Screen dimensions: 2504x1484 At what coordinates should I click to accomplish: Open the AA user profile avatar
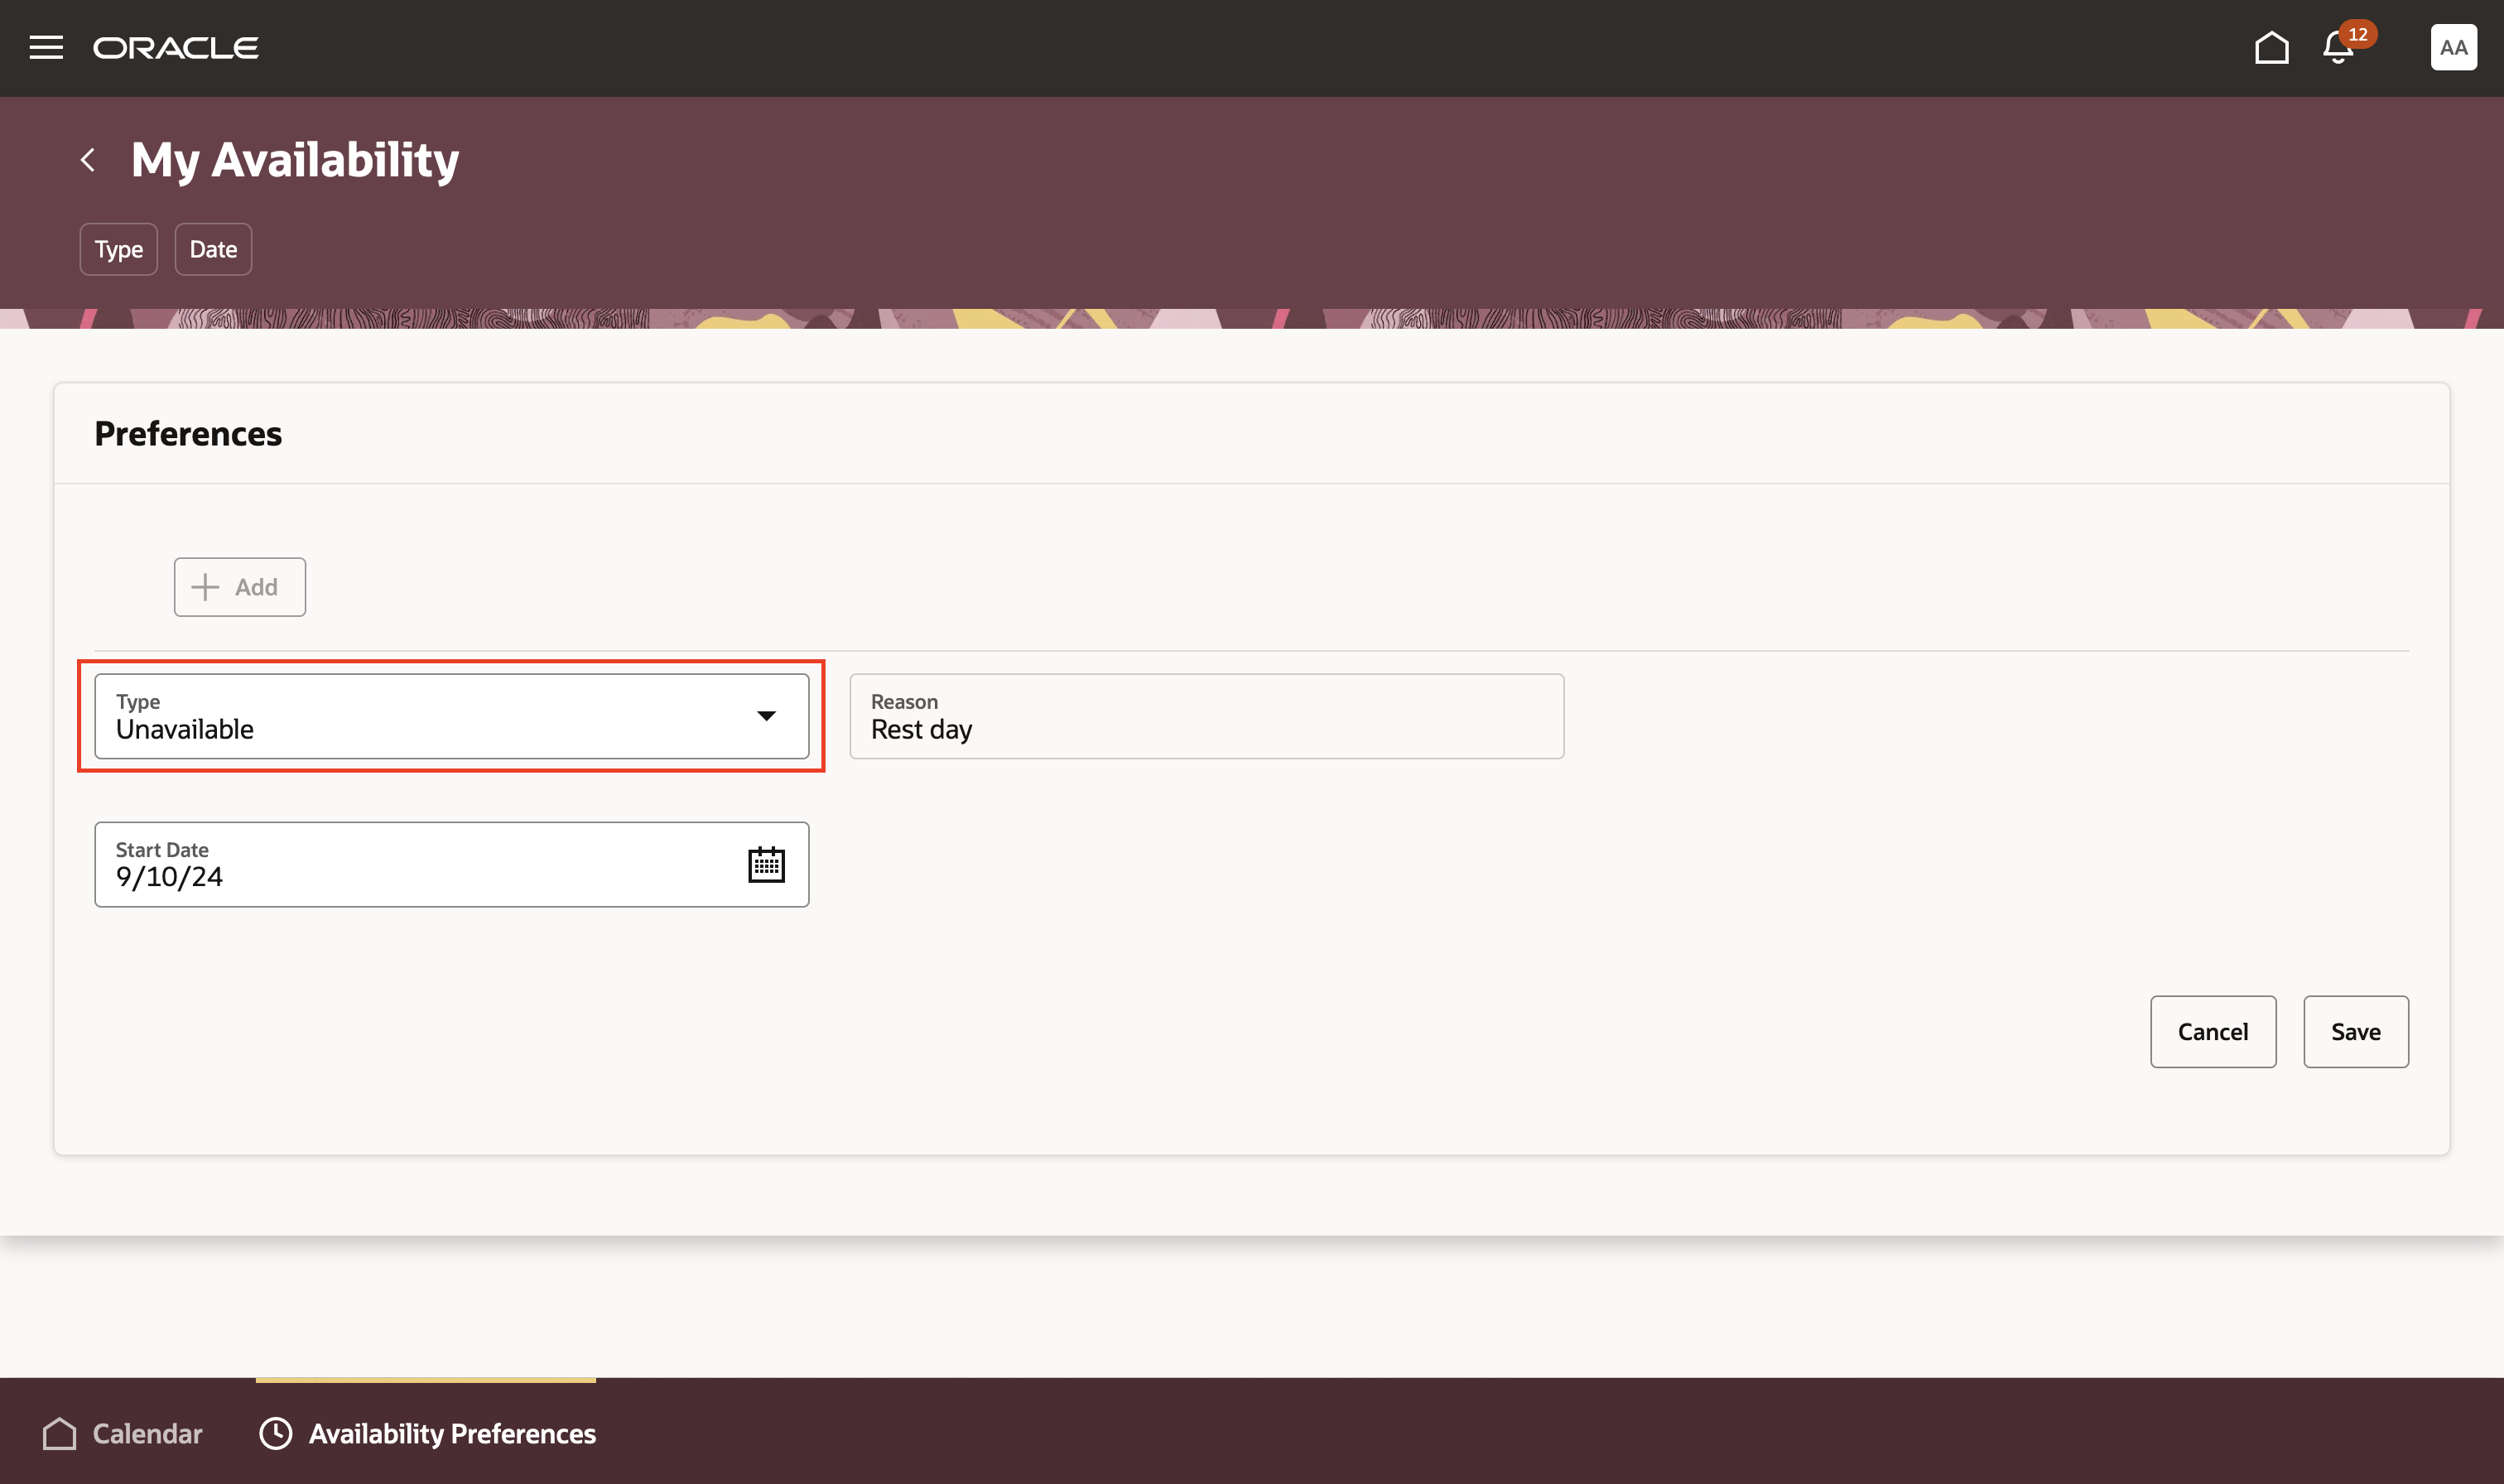click(x=2453, y=47)
